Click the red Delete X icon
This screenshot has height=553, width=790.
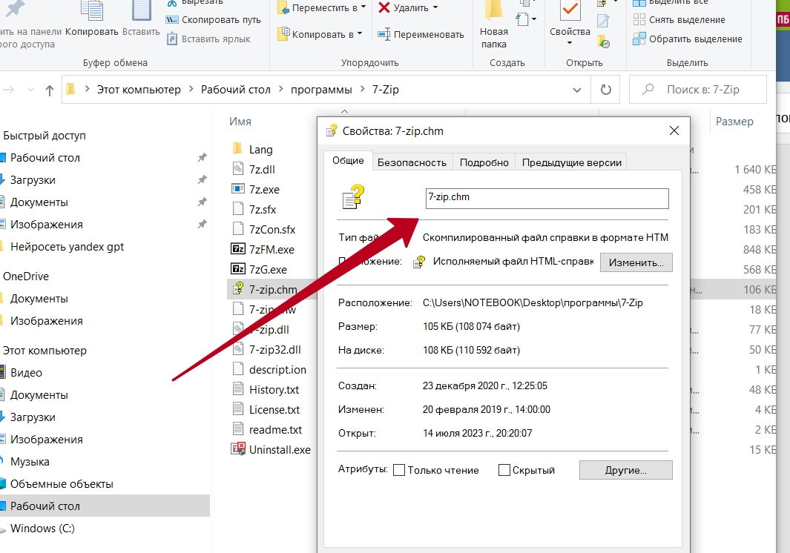pyautogui.click(x=384, y=7)
